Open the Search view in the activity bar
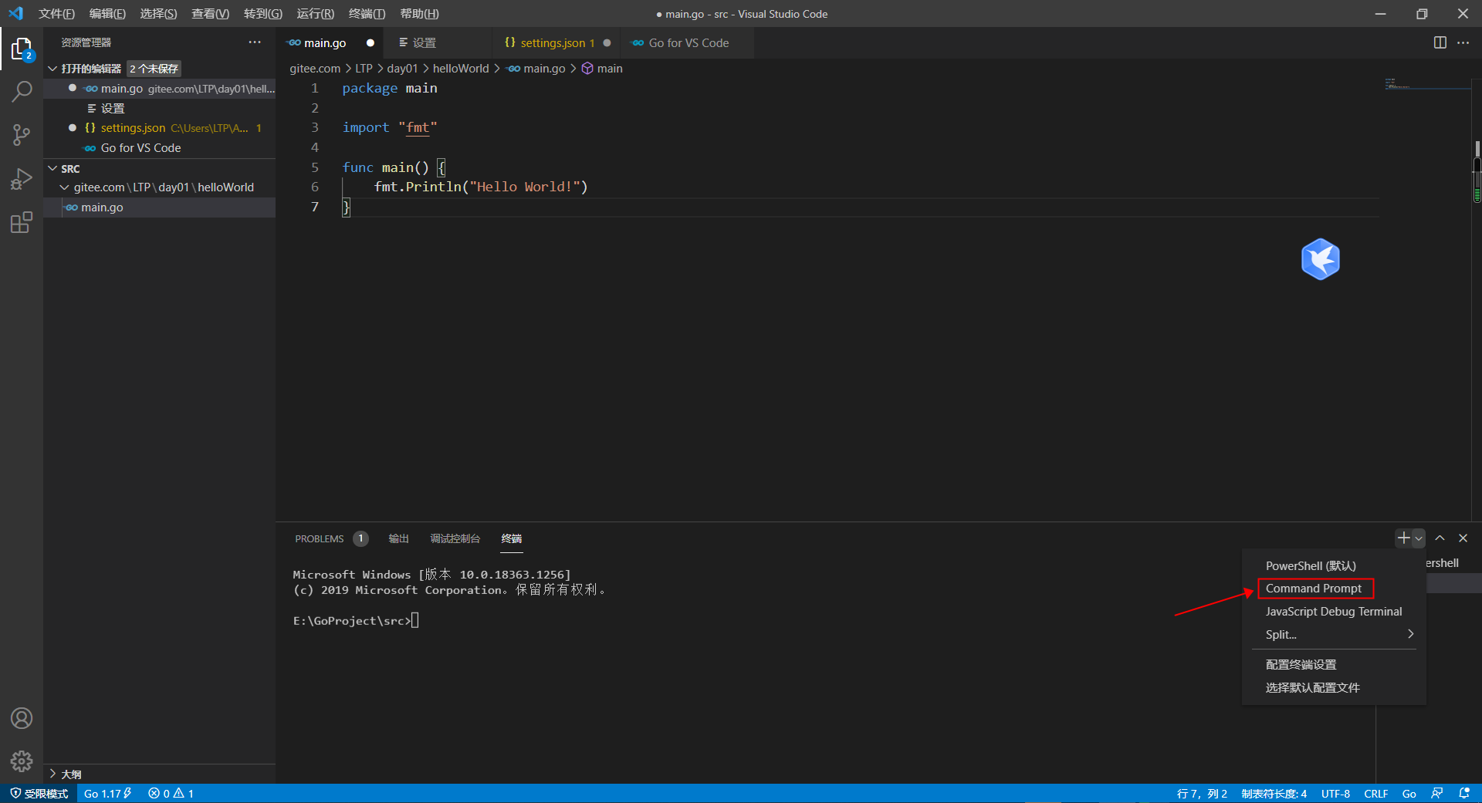Screen dimensions: 1482x803 pos(22,92)
